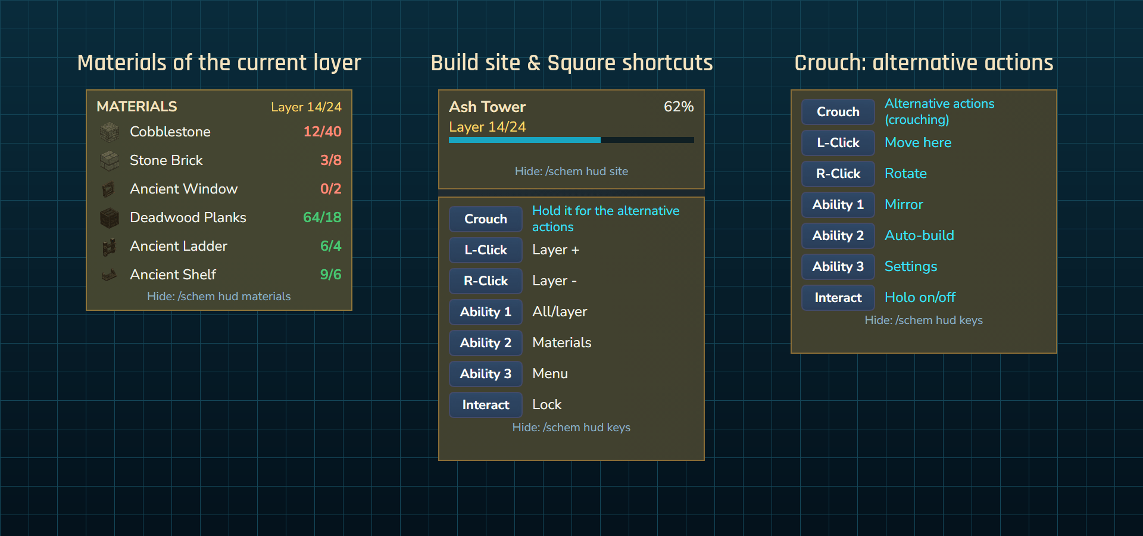Click the Interact key beside Holo on/off
This screenshot has width=1143, height=536.
[838, 297]
